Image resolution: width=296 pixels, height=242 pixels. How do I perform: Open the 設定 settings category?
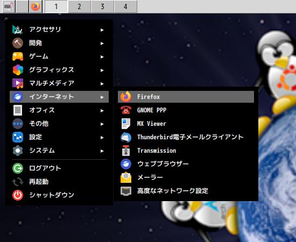pos(59,137)
